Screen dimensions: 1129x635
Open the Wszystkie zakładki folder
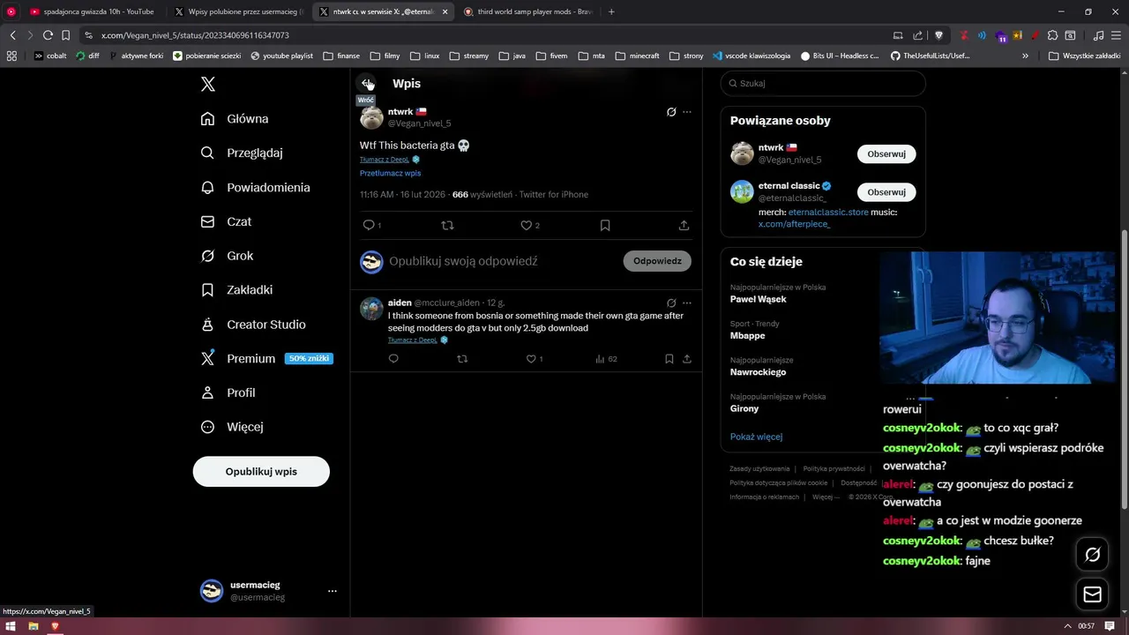click(x=1084, y=56)
